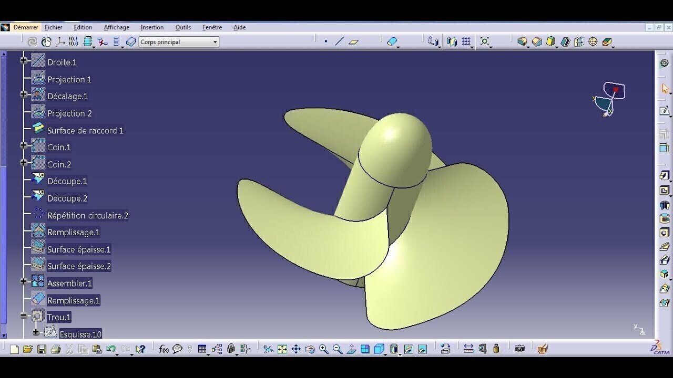Click the Fit All In view icon

click(282, 349)
